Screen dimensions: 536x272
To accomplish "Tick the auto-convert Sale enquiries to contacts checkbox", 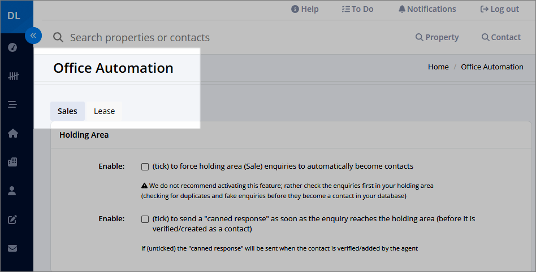I will tap(145, 166).
